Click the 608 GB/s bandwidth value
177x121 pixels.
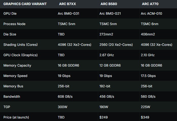65,96
